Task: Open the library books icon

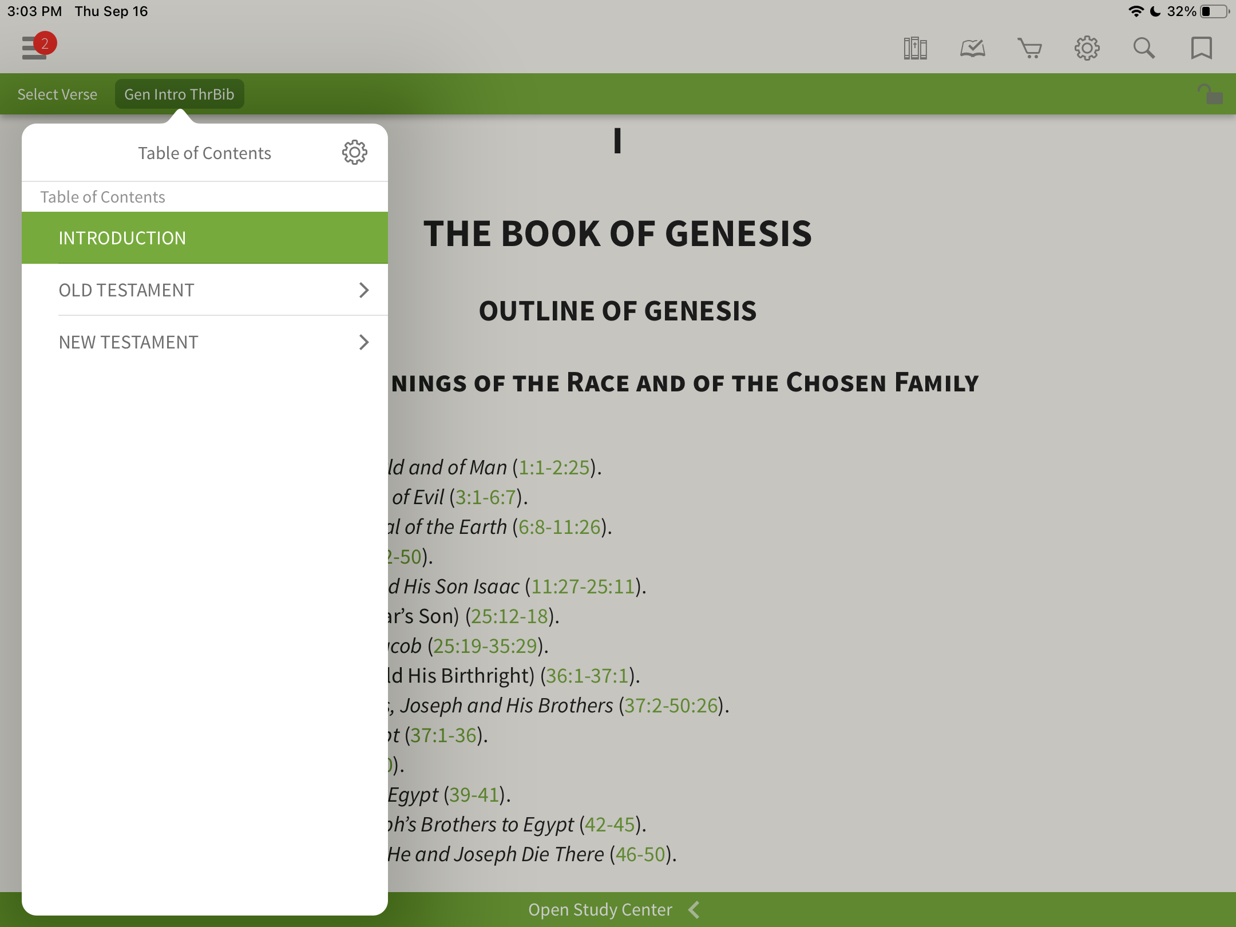Action: 915,49
